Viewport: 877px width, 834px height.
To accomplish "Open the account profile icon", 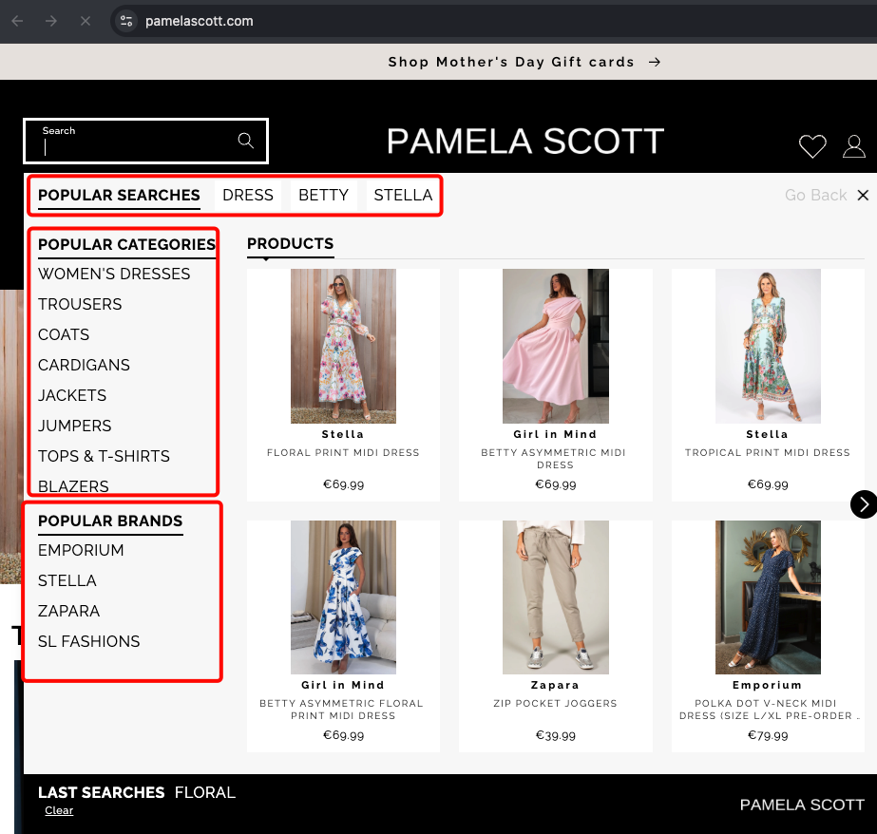I will point(853,146).
